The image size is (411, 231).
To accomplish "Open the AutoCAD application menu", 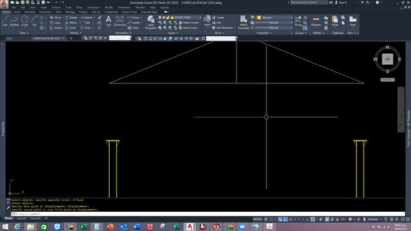I will click(4, 4).
